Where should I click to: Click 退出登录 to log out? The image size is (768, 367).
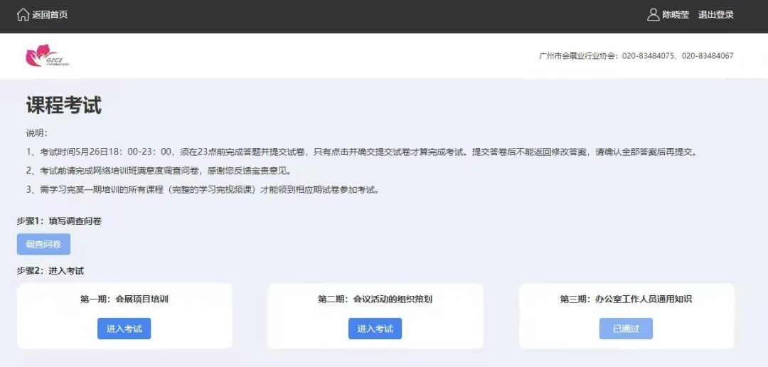[715, 15]
